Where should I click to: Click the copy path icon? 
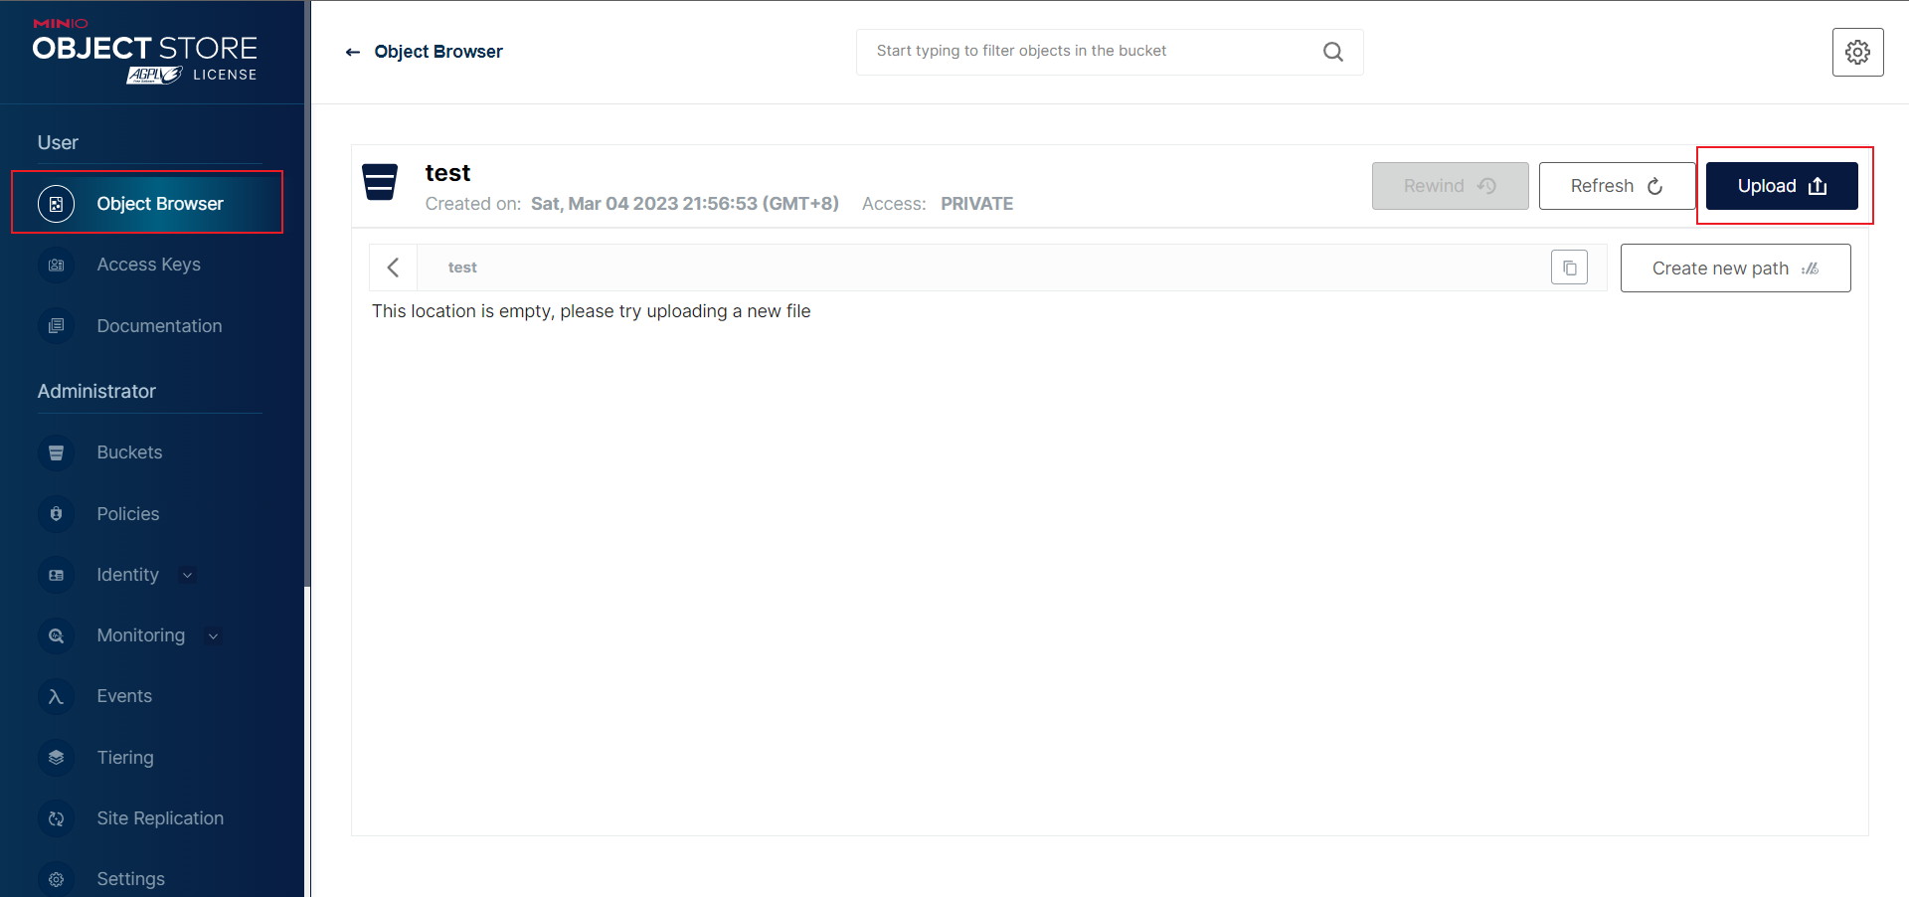[1569, 267]
